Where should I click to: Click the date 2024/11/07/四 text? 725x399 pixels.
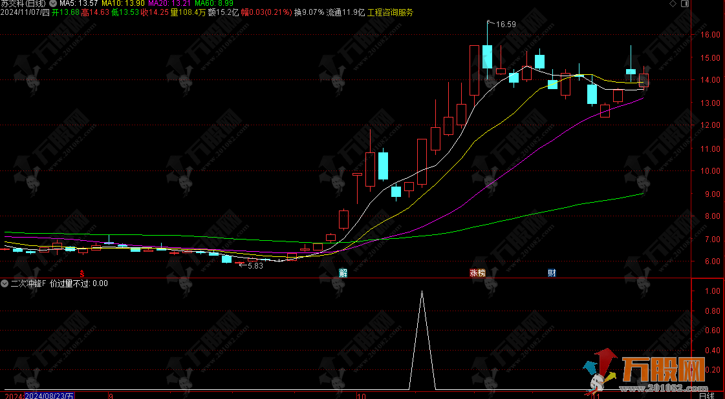[25, 12]
